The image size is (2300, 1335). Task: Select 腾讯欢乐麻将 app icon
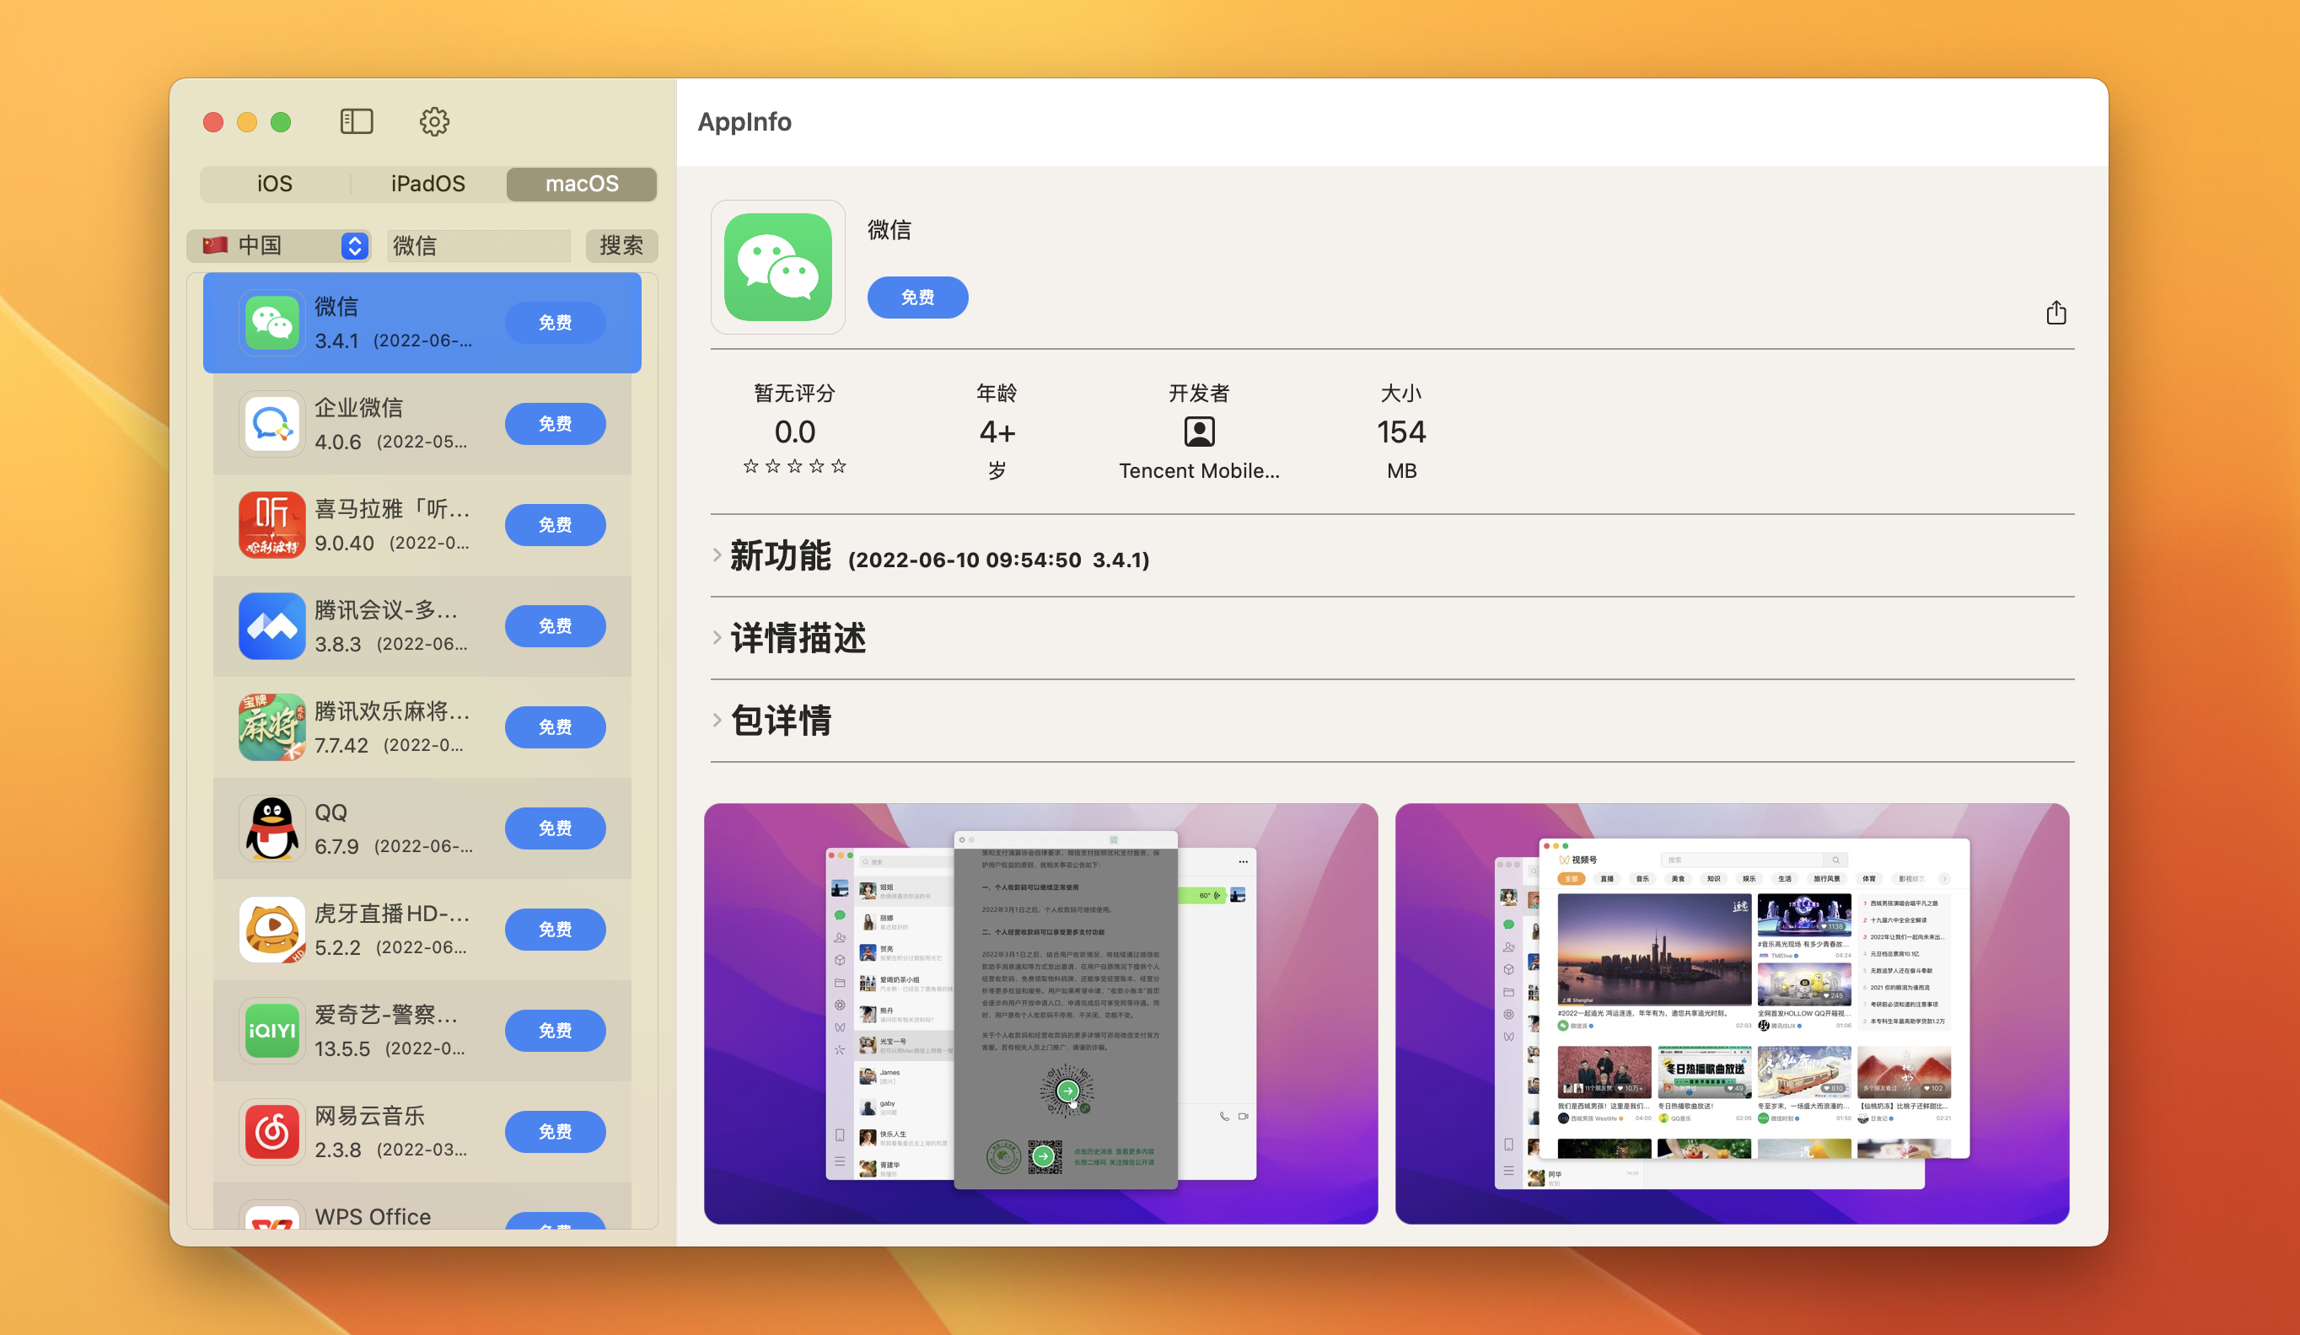272,728
